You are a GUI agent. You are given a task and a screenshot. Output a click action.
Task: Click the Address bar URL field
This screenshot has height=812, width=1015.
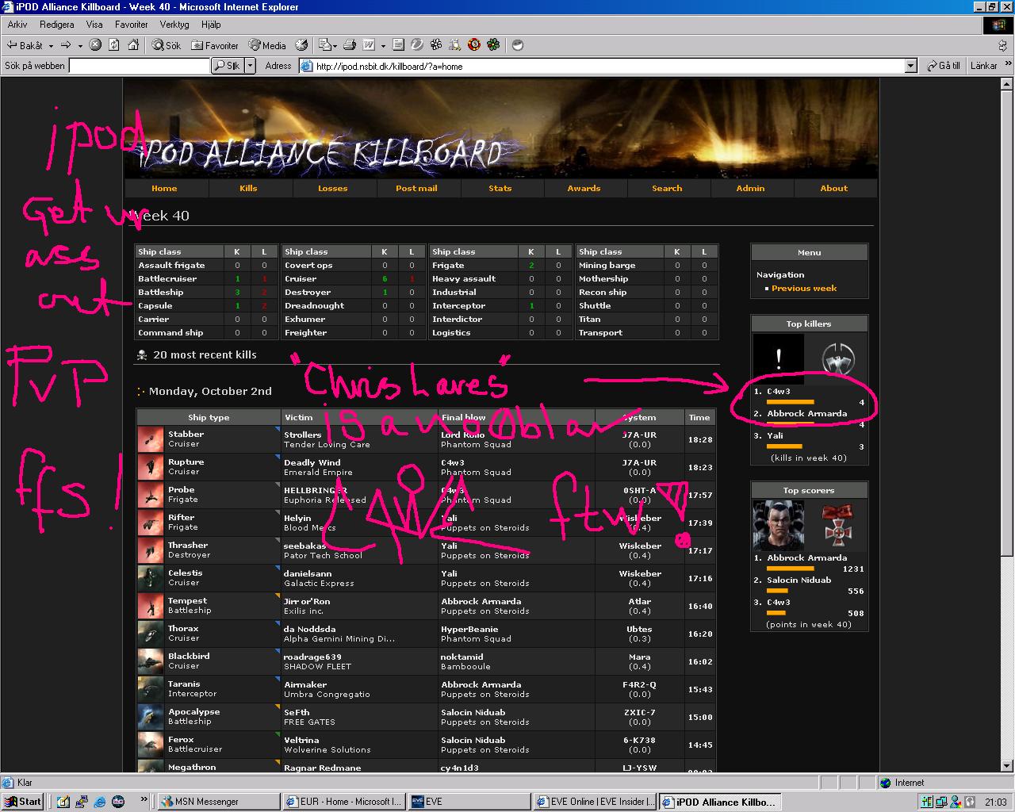click(609, 67)
